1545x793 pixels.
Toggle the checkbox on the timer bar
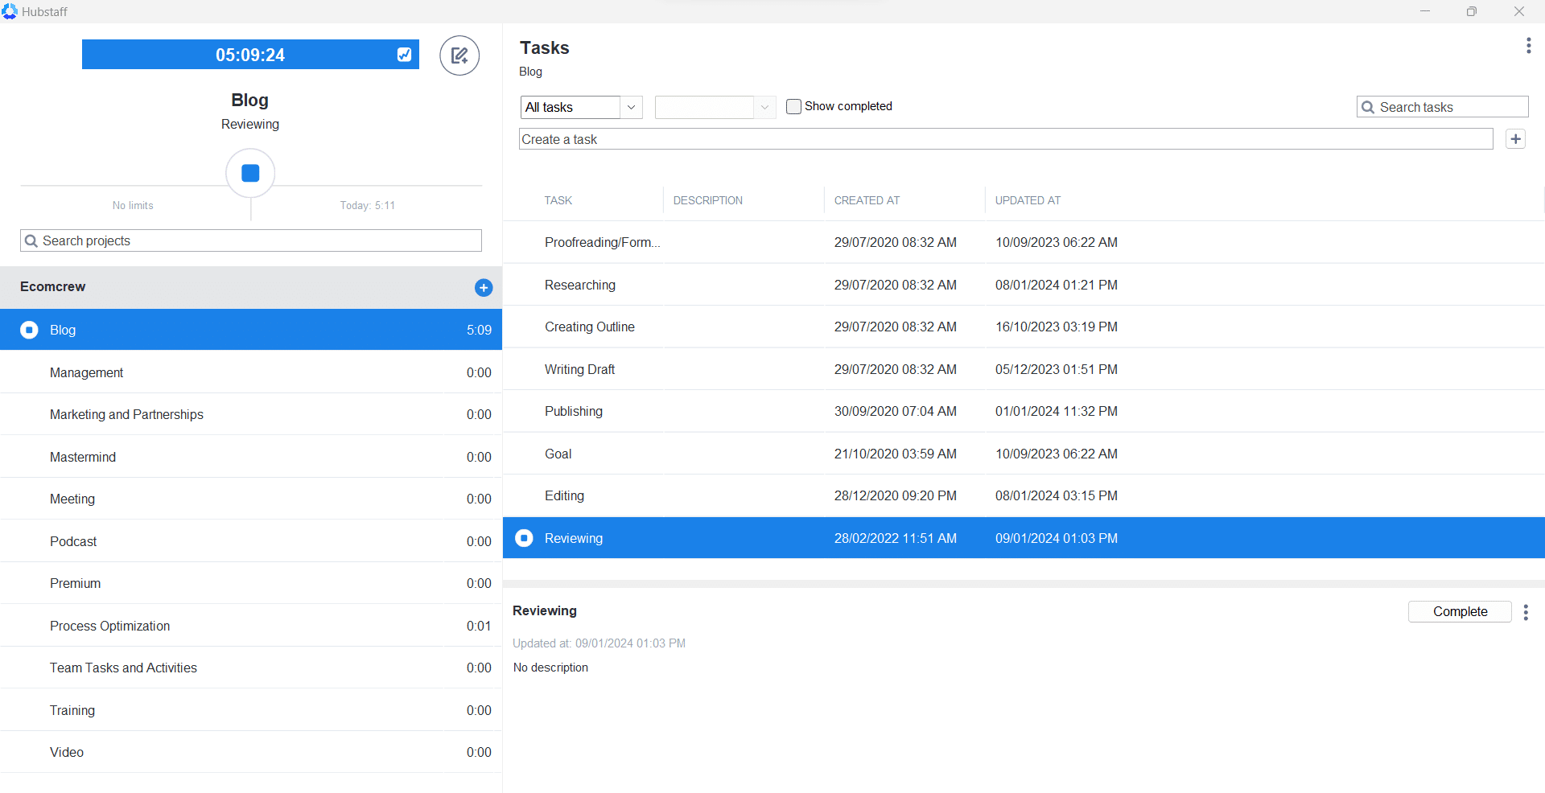coord(404,55)
